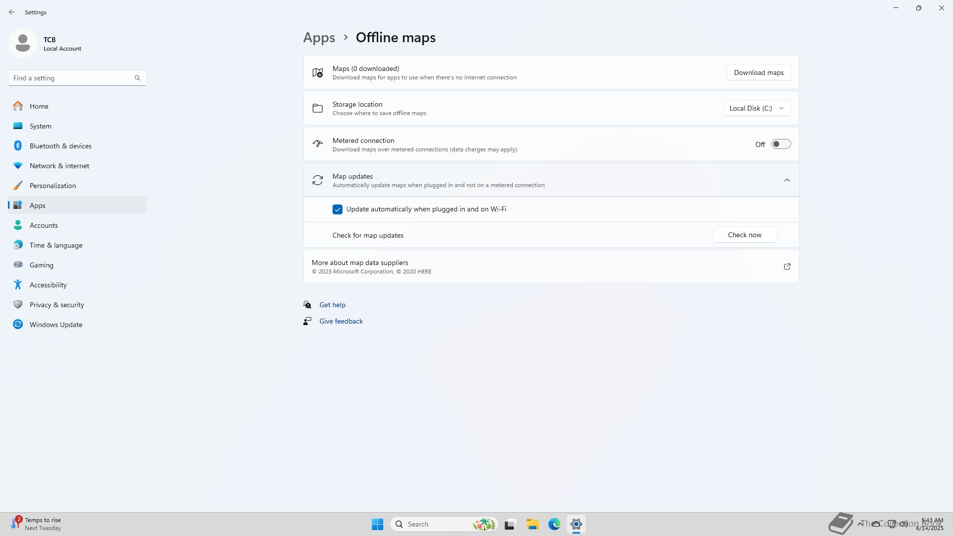Collapse the Map updates section

(787, 180)
